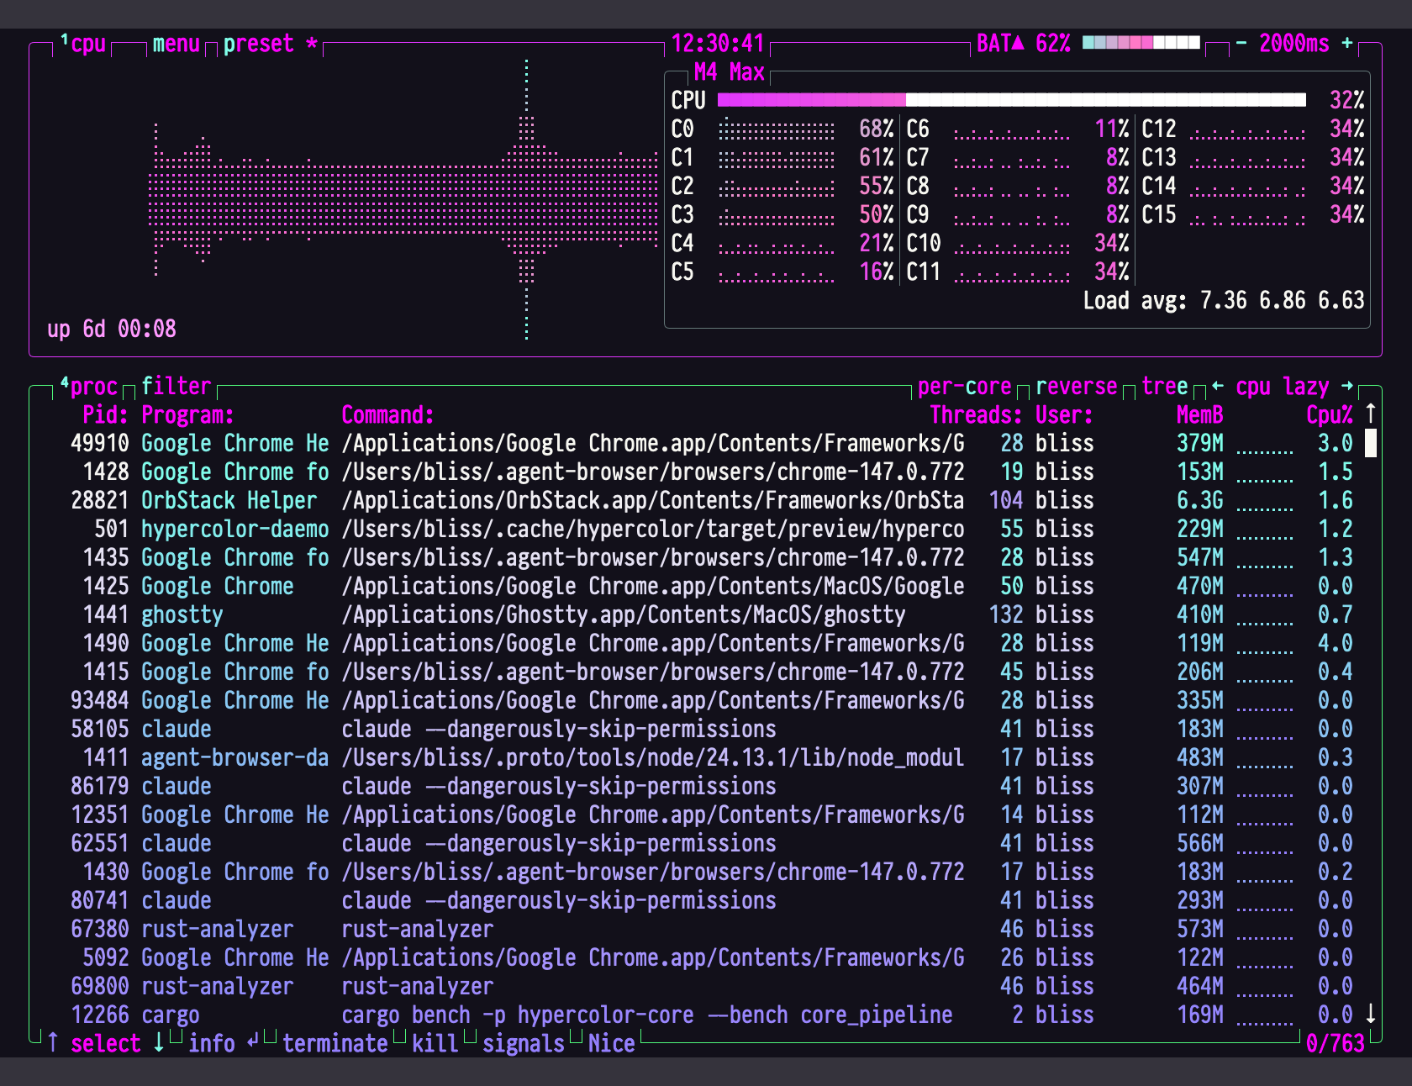Toggle reverse sort order
The image size is (1412, 1086).
click(x=1076, y=387)
